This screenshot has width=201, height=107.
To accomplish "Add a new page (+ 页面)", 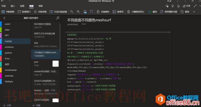I will [x=36, y=105].
